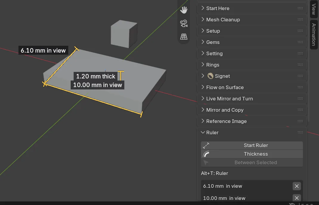319x205 pixels.
Task: Grab the drag handle of Live Mirror and Turn panel
Action: tap(300, 99)
